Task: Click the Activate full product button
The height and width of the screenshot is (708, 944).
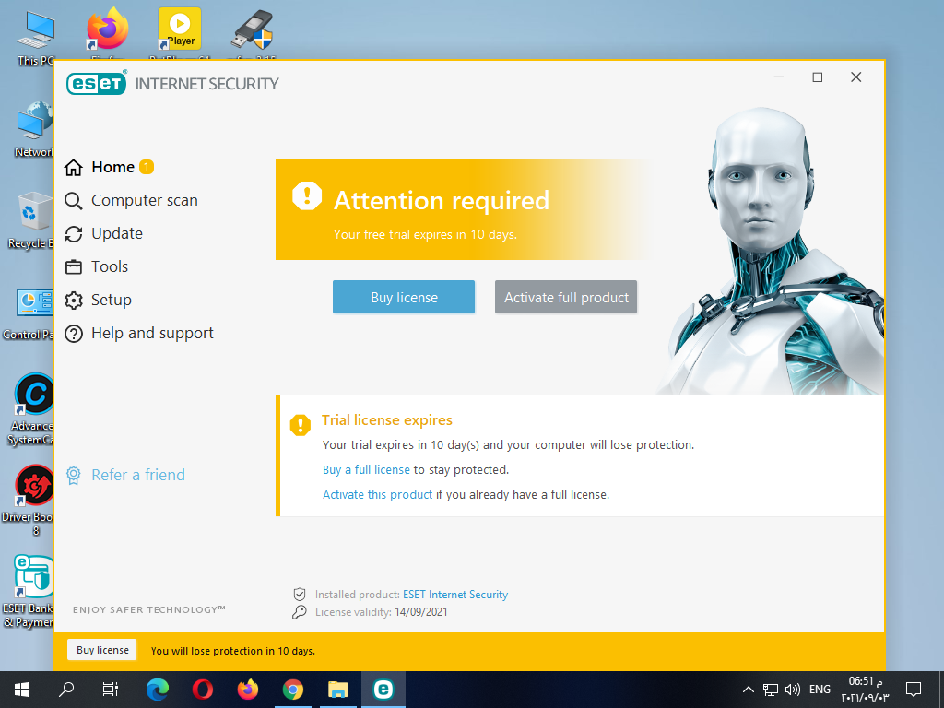Action: tap(566, 297)
